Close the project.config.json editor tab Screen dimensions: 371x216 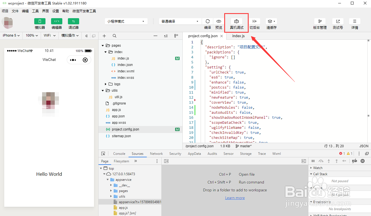221,36
